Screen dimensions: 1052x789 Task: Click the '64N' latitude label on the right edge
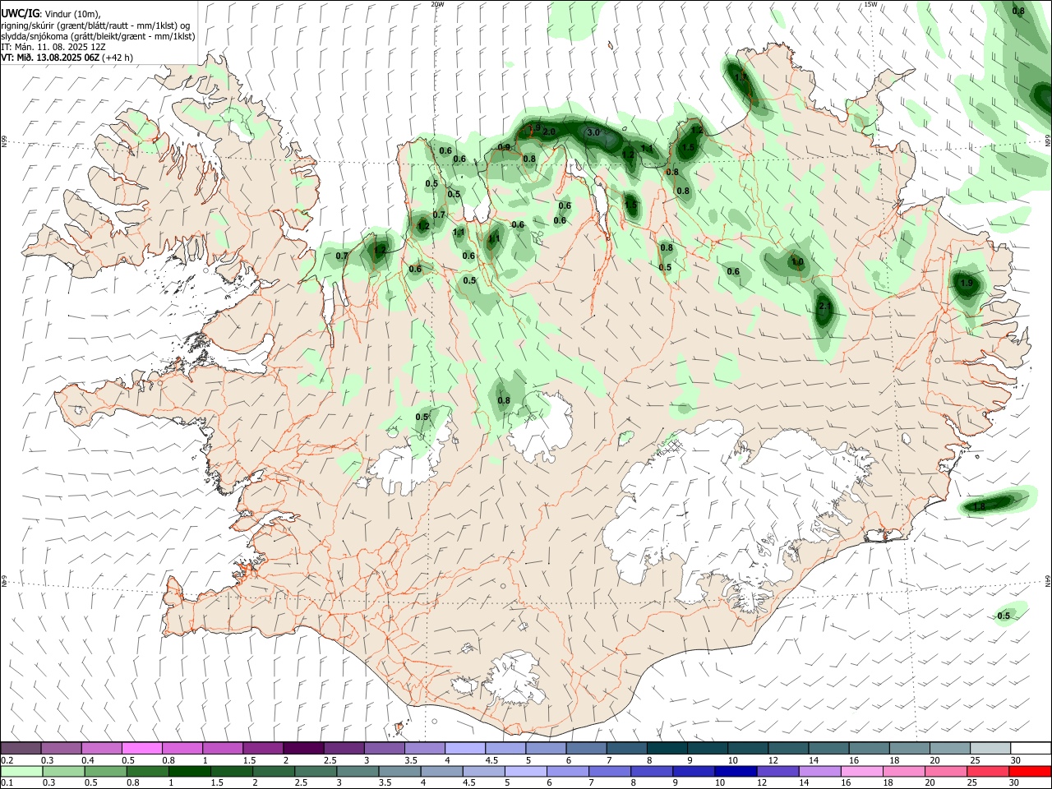coord(1048,581)
